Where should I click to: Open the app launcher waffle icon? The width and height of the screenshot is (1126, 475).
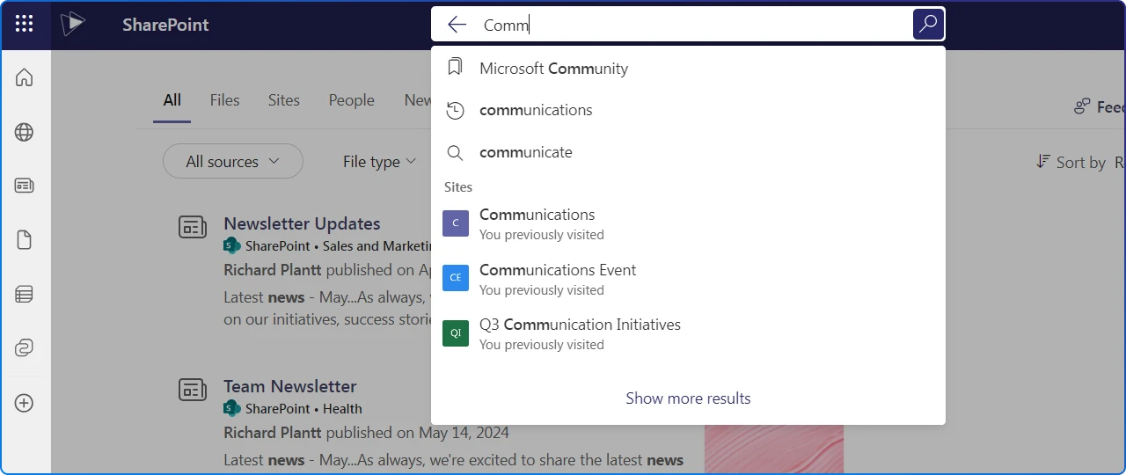point(25,25)
